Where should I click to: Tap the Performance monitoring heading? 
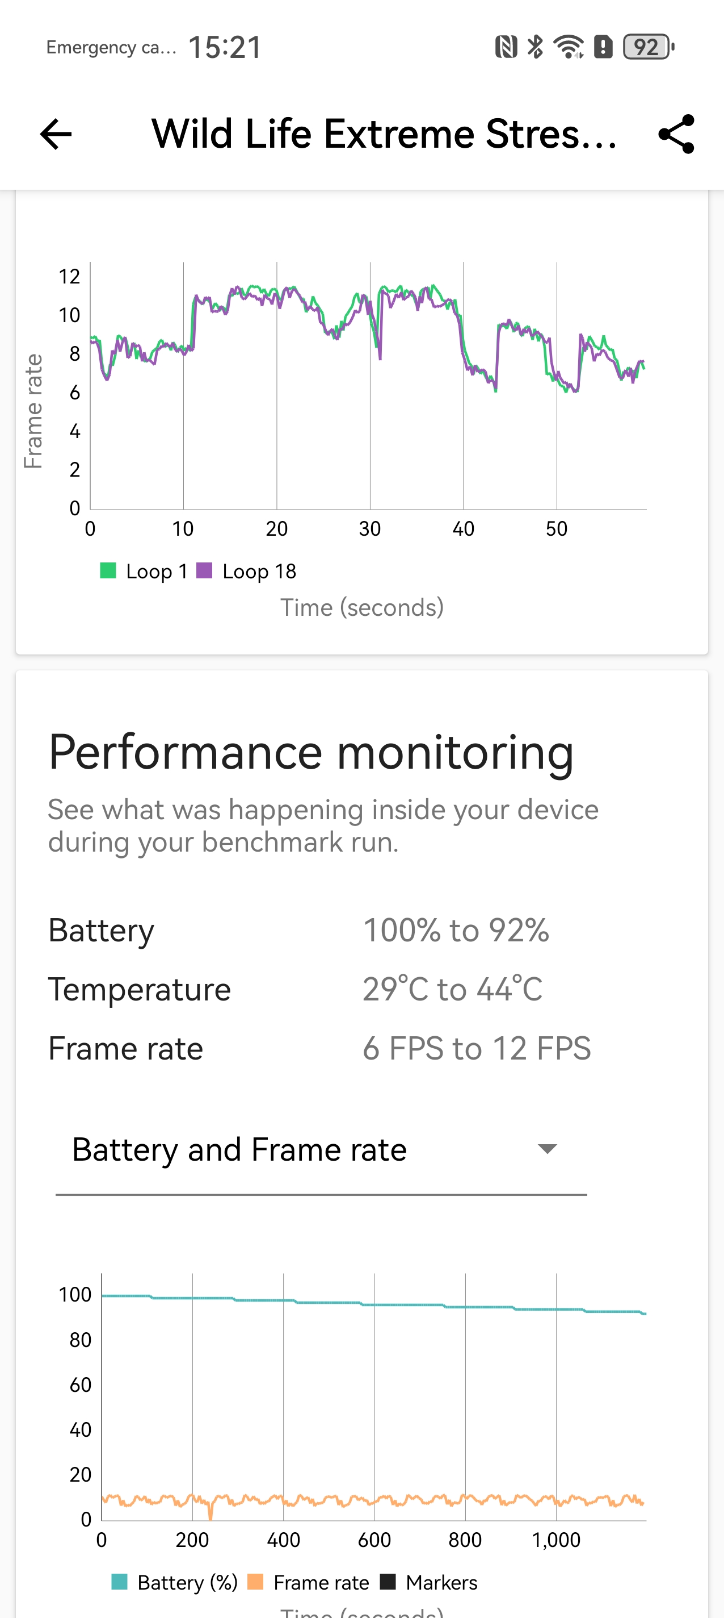point(311,752)
